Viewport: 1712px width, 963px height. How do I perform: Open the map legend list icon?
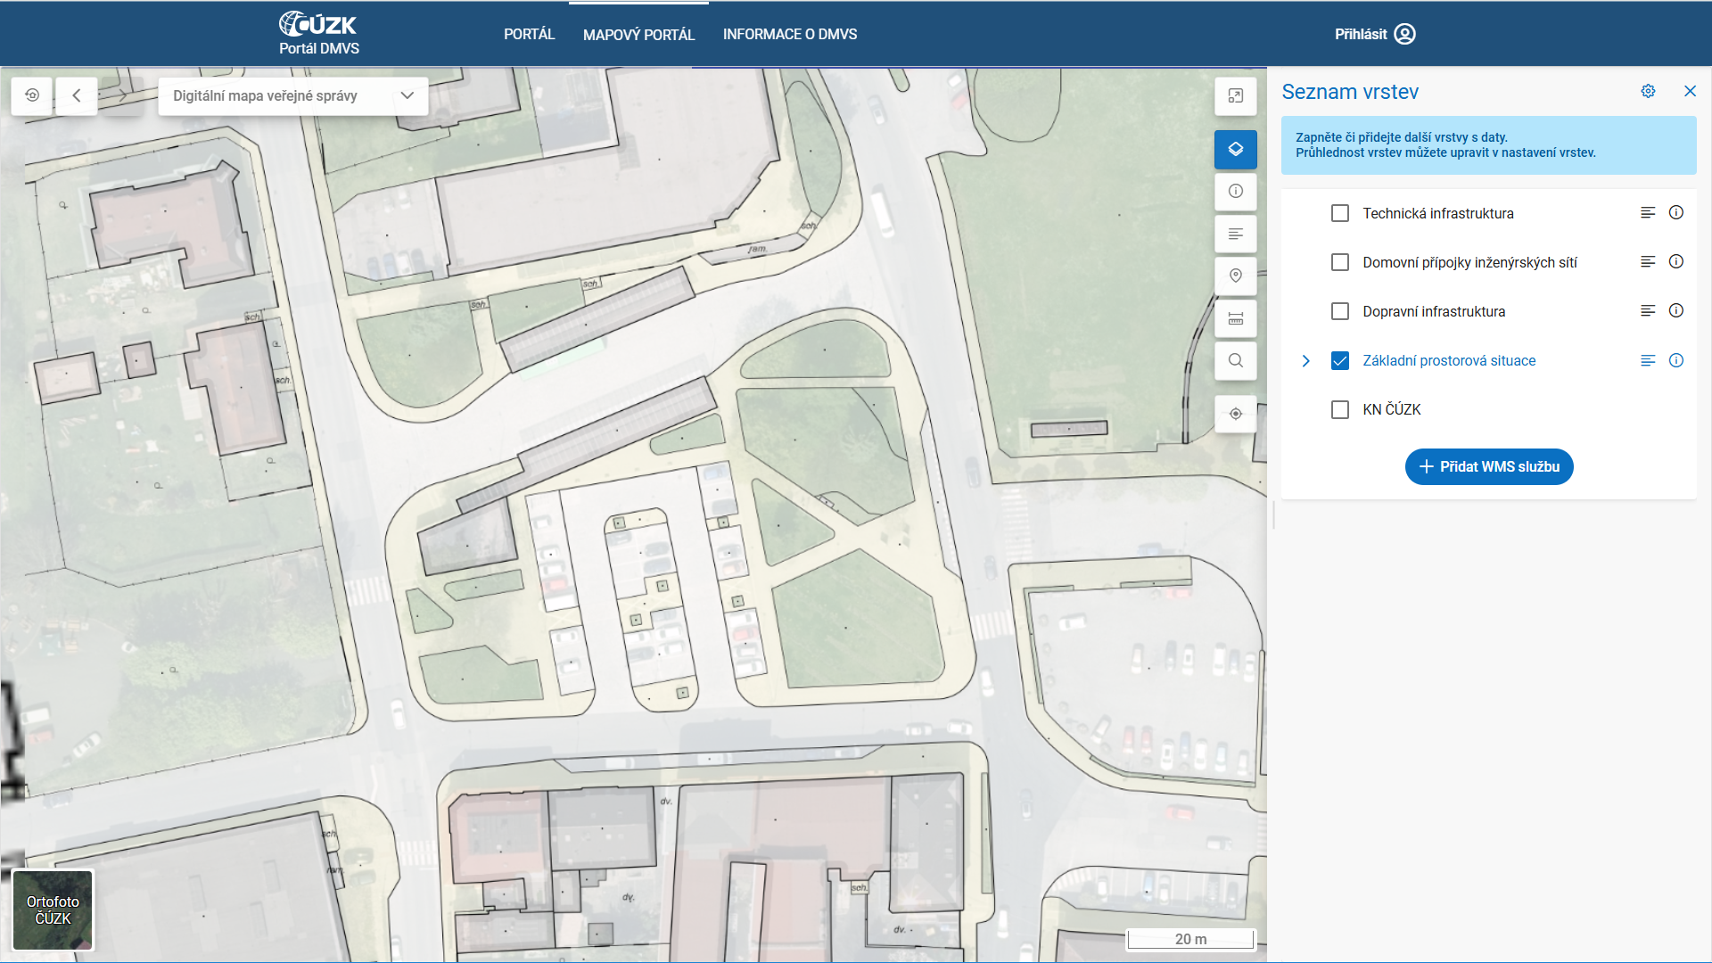1235,234
